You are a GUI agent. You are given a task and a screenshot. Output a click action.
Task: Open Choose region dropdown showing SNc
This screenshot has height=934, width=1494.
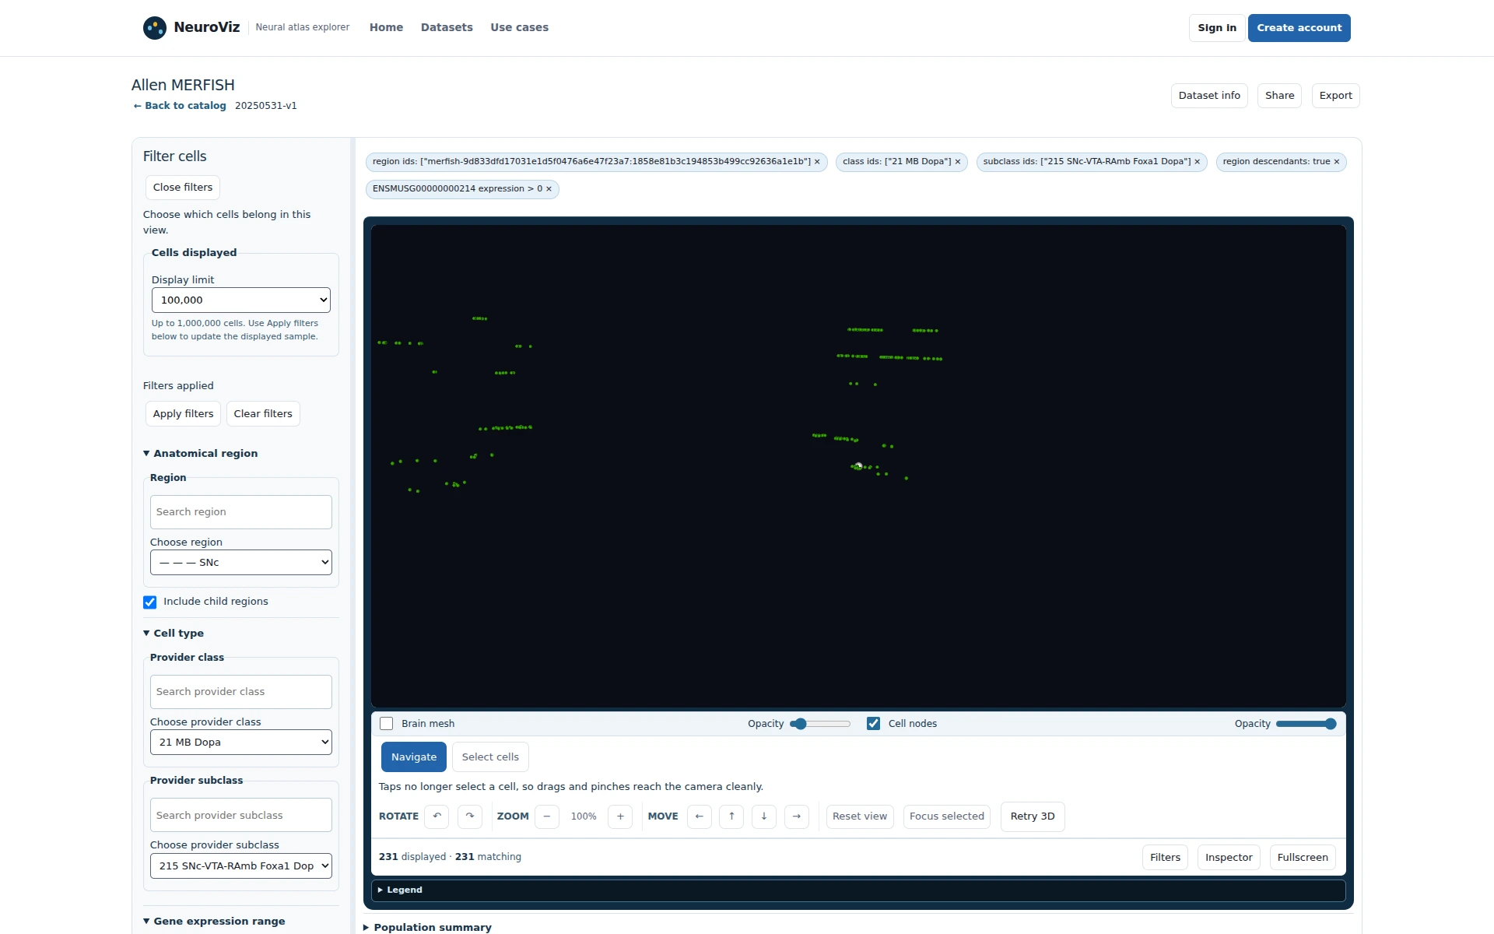point(241,563)
